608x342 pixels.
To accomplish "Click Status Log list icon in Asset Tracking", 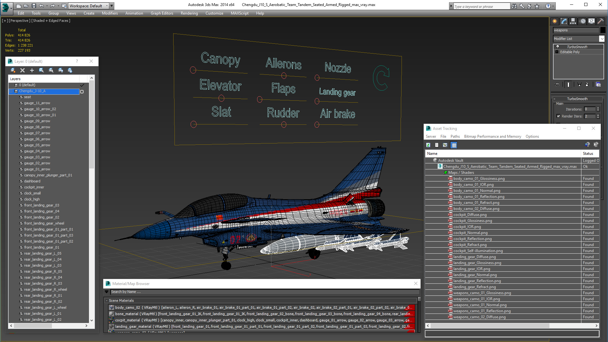I will (x=437, y=145).
